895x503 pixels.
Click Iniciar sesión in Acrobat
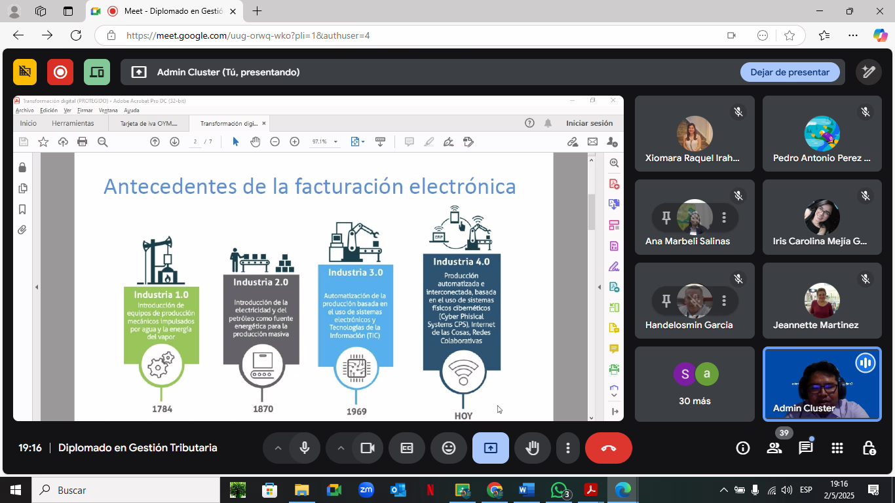[x=589, y=123]
